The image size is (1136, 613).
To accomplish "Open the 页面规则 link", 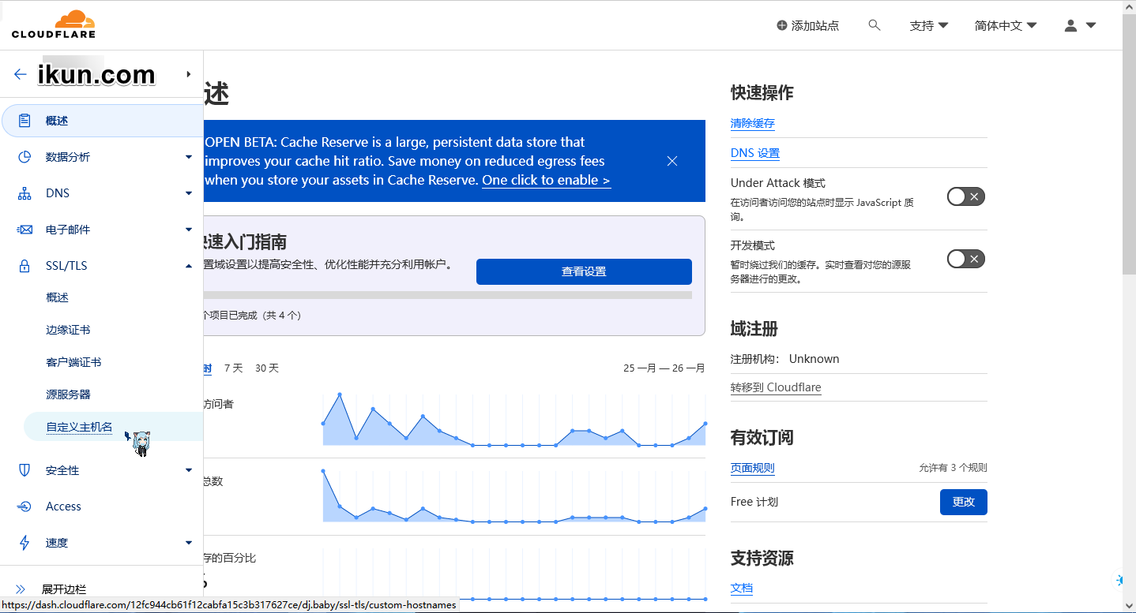I will pos(753,468).
